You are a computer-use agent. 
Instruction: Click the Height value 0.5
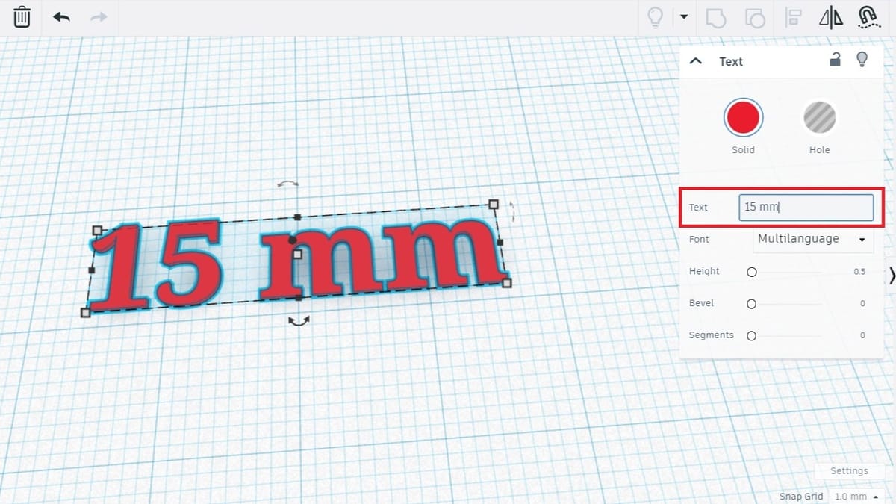(859, 272)
